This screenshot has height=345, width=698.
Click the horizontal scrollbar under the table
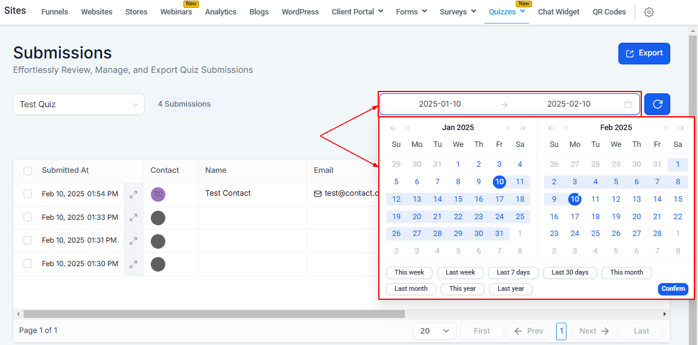[x=214, y=314]
